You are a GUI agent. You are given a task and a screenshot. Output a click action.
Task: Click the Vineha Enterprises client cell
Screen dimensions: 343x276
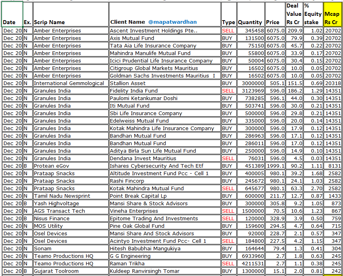(x=165, y=211)
